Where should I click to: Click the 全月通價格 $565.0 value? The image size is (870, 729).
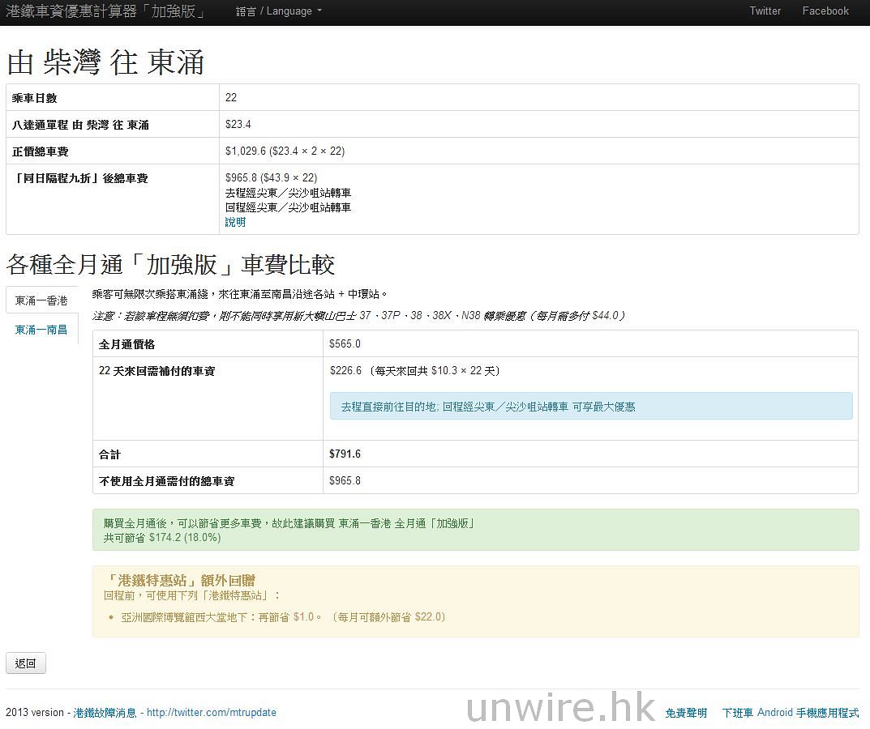coord(345,344)
